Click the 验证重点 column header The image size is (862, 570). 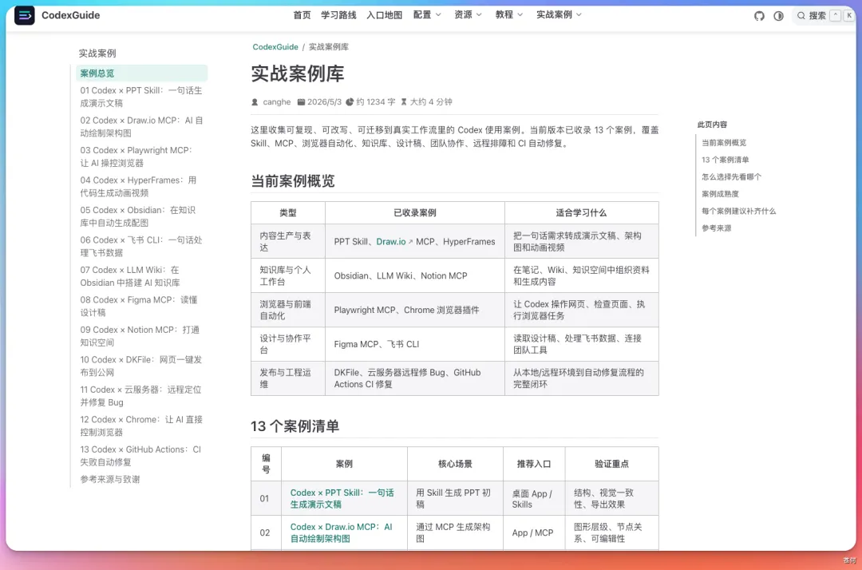coord(612,464)
